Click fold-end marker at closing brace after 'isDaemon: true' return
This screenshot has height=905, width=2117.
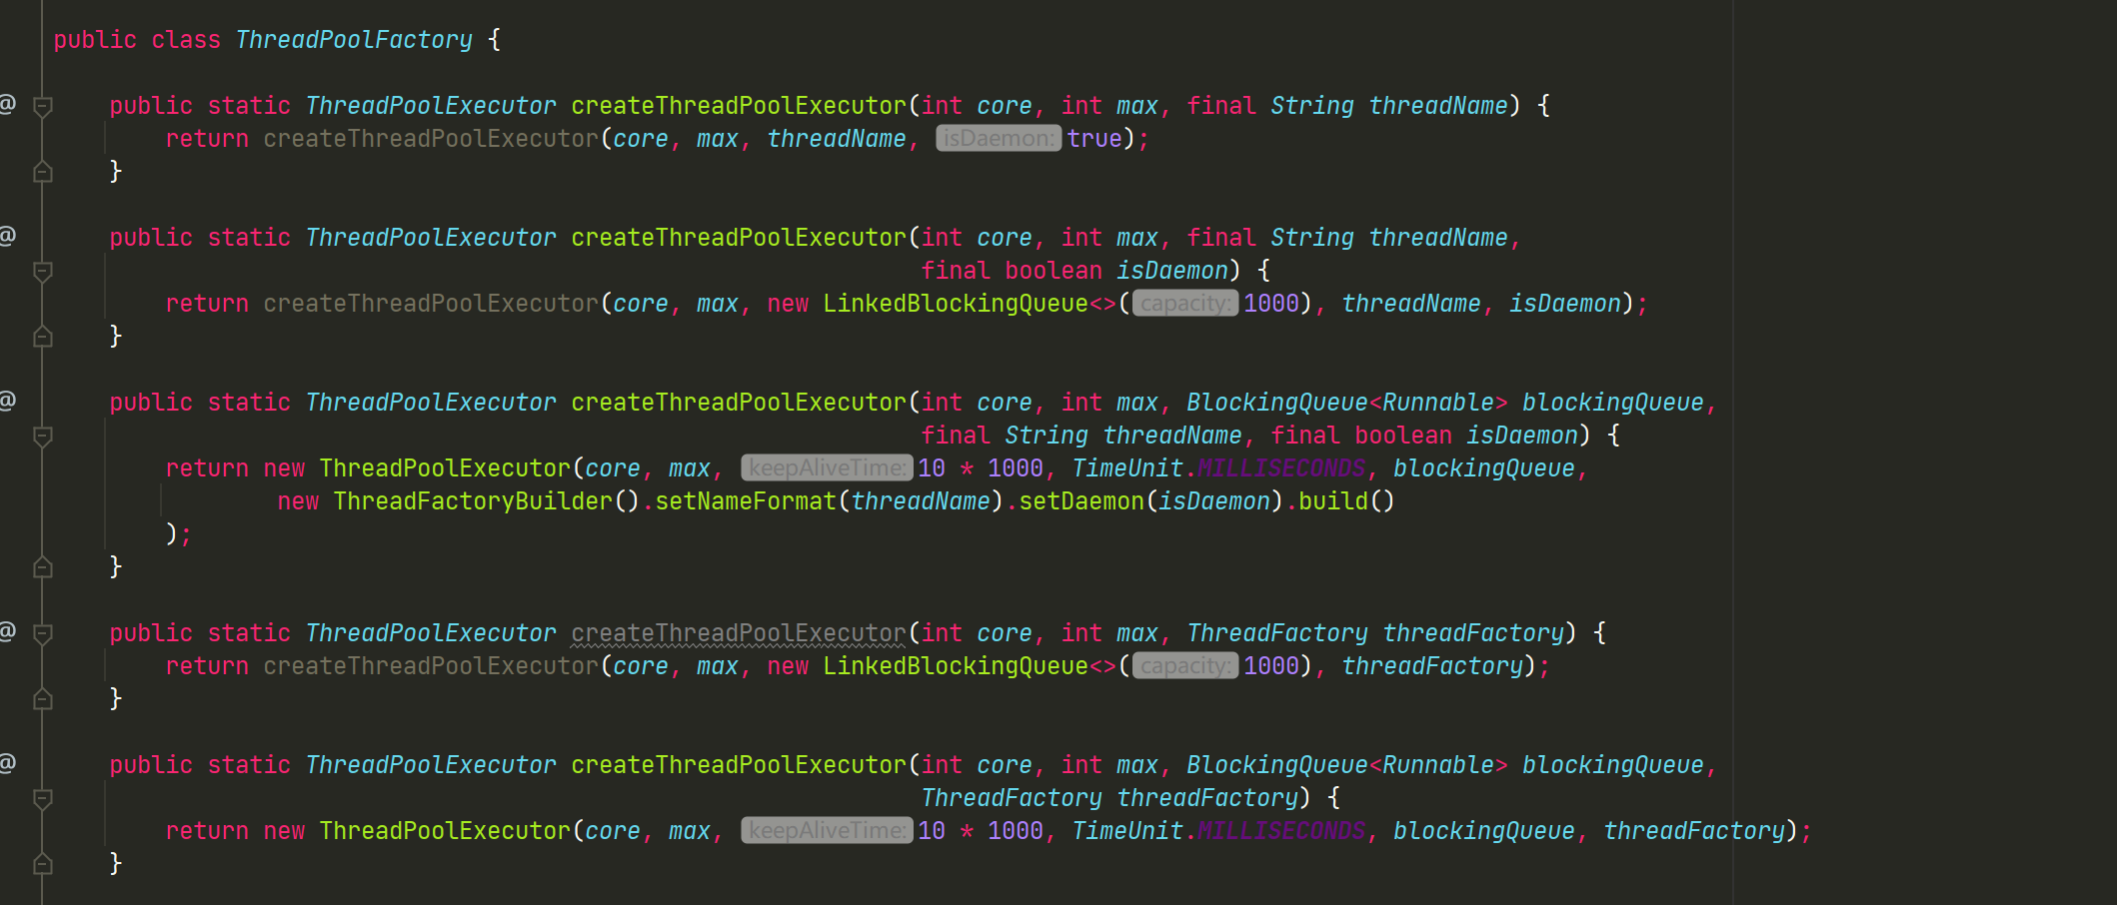[42, 171]
